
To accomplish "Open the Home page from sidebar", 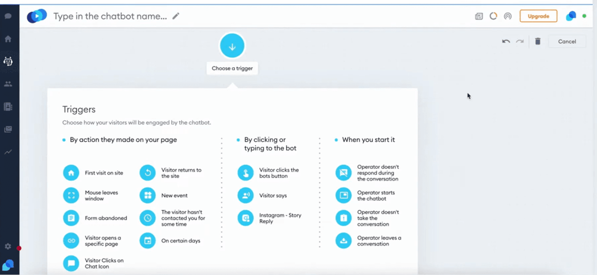I will [8, 39].
